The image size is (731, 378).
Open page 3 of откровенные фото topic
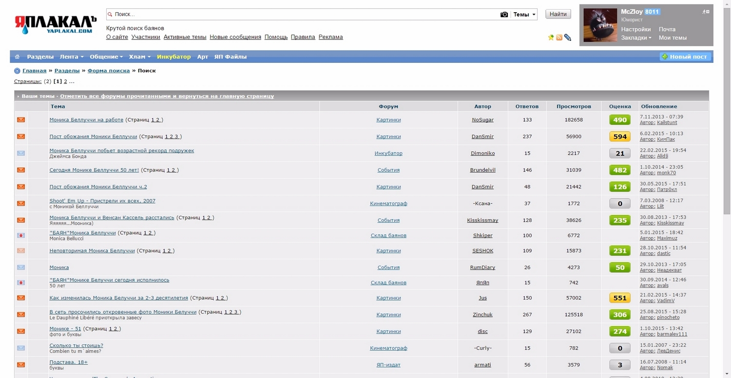tap(236, 312)
